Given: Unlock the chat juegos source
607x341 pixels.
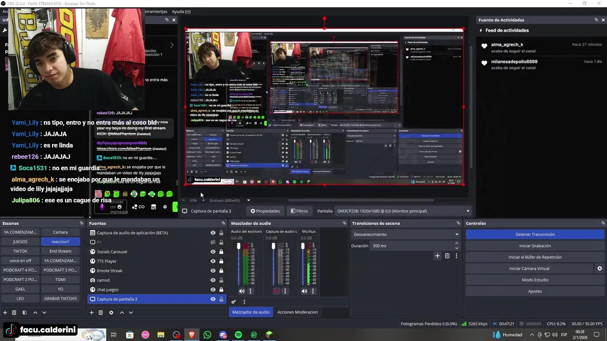Looking at the screenshot, I should [221, 289].
